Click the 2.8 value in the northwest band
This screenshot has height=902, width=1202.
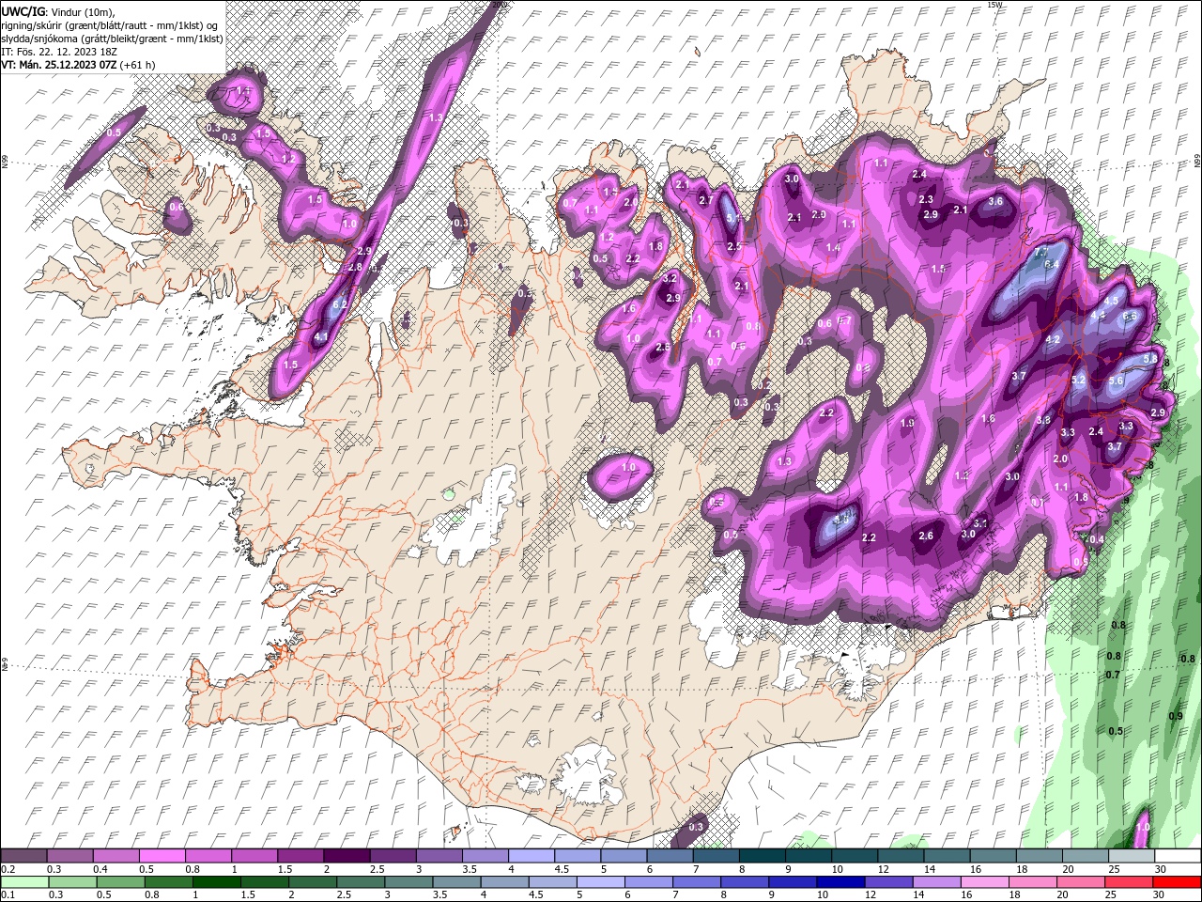point(355,267)
